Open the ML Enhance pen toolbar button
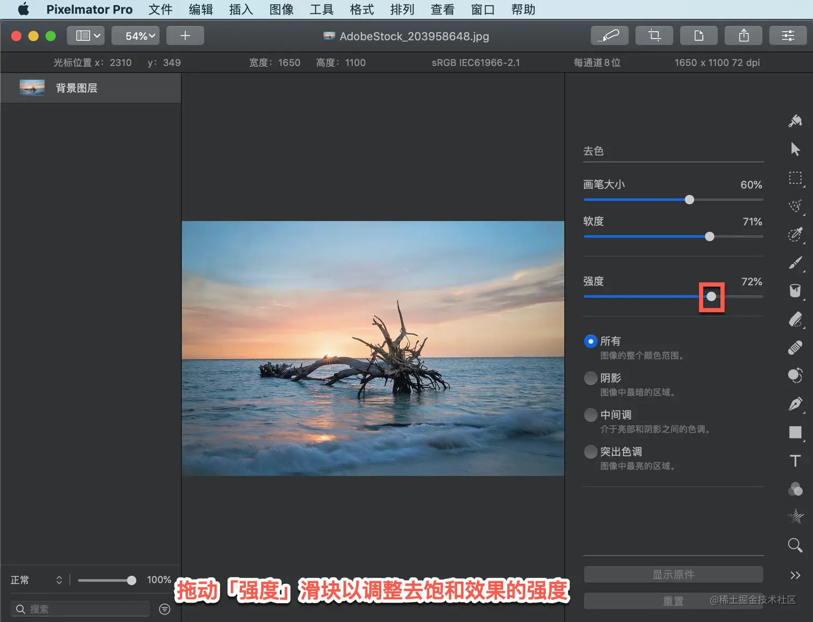813x622 pixels. [609, 35]
